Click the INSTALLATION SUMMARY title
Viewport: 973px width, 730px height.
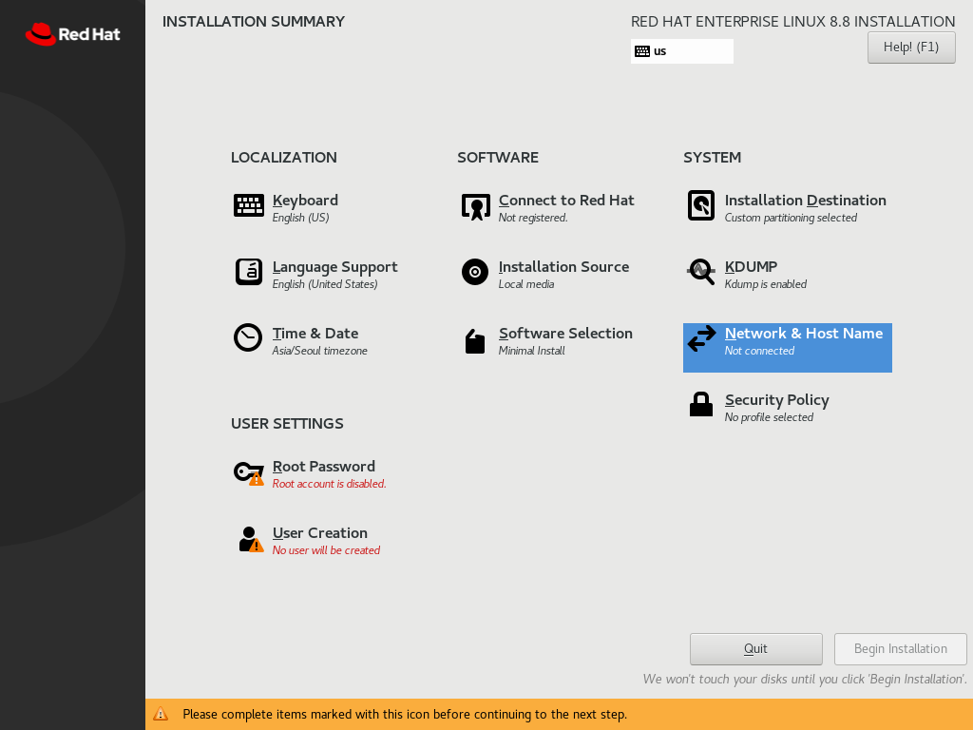tap(254, 22)
